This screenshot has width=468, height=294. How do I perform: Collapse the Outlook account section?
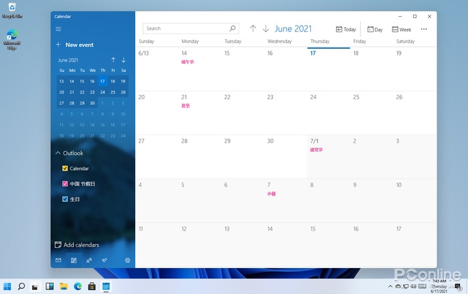pos(58,153)
